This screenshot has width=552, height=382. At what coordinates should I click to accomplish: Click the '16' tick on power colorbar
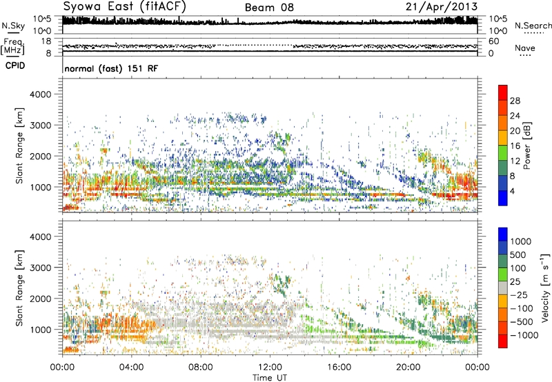515,146
